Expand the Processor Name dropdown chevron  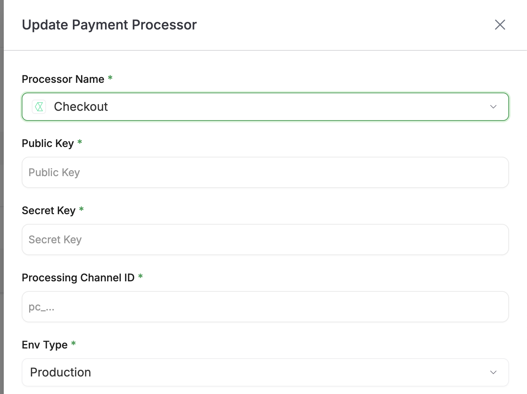point(493,107)
